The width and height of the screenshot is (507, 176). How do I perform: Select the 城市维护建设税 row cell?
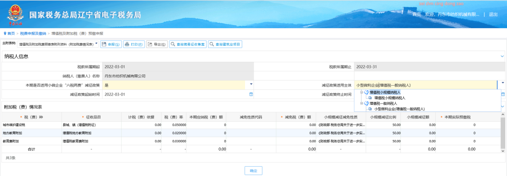31,125
